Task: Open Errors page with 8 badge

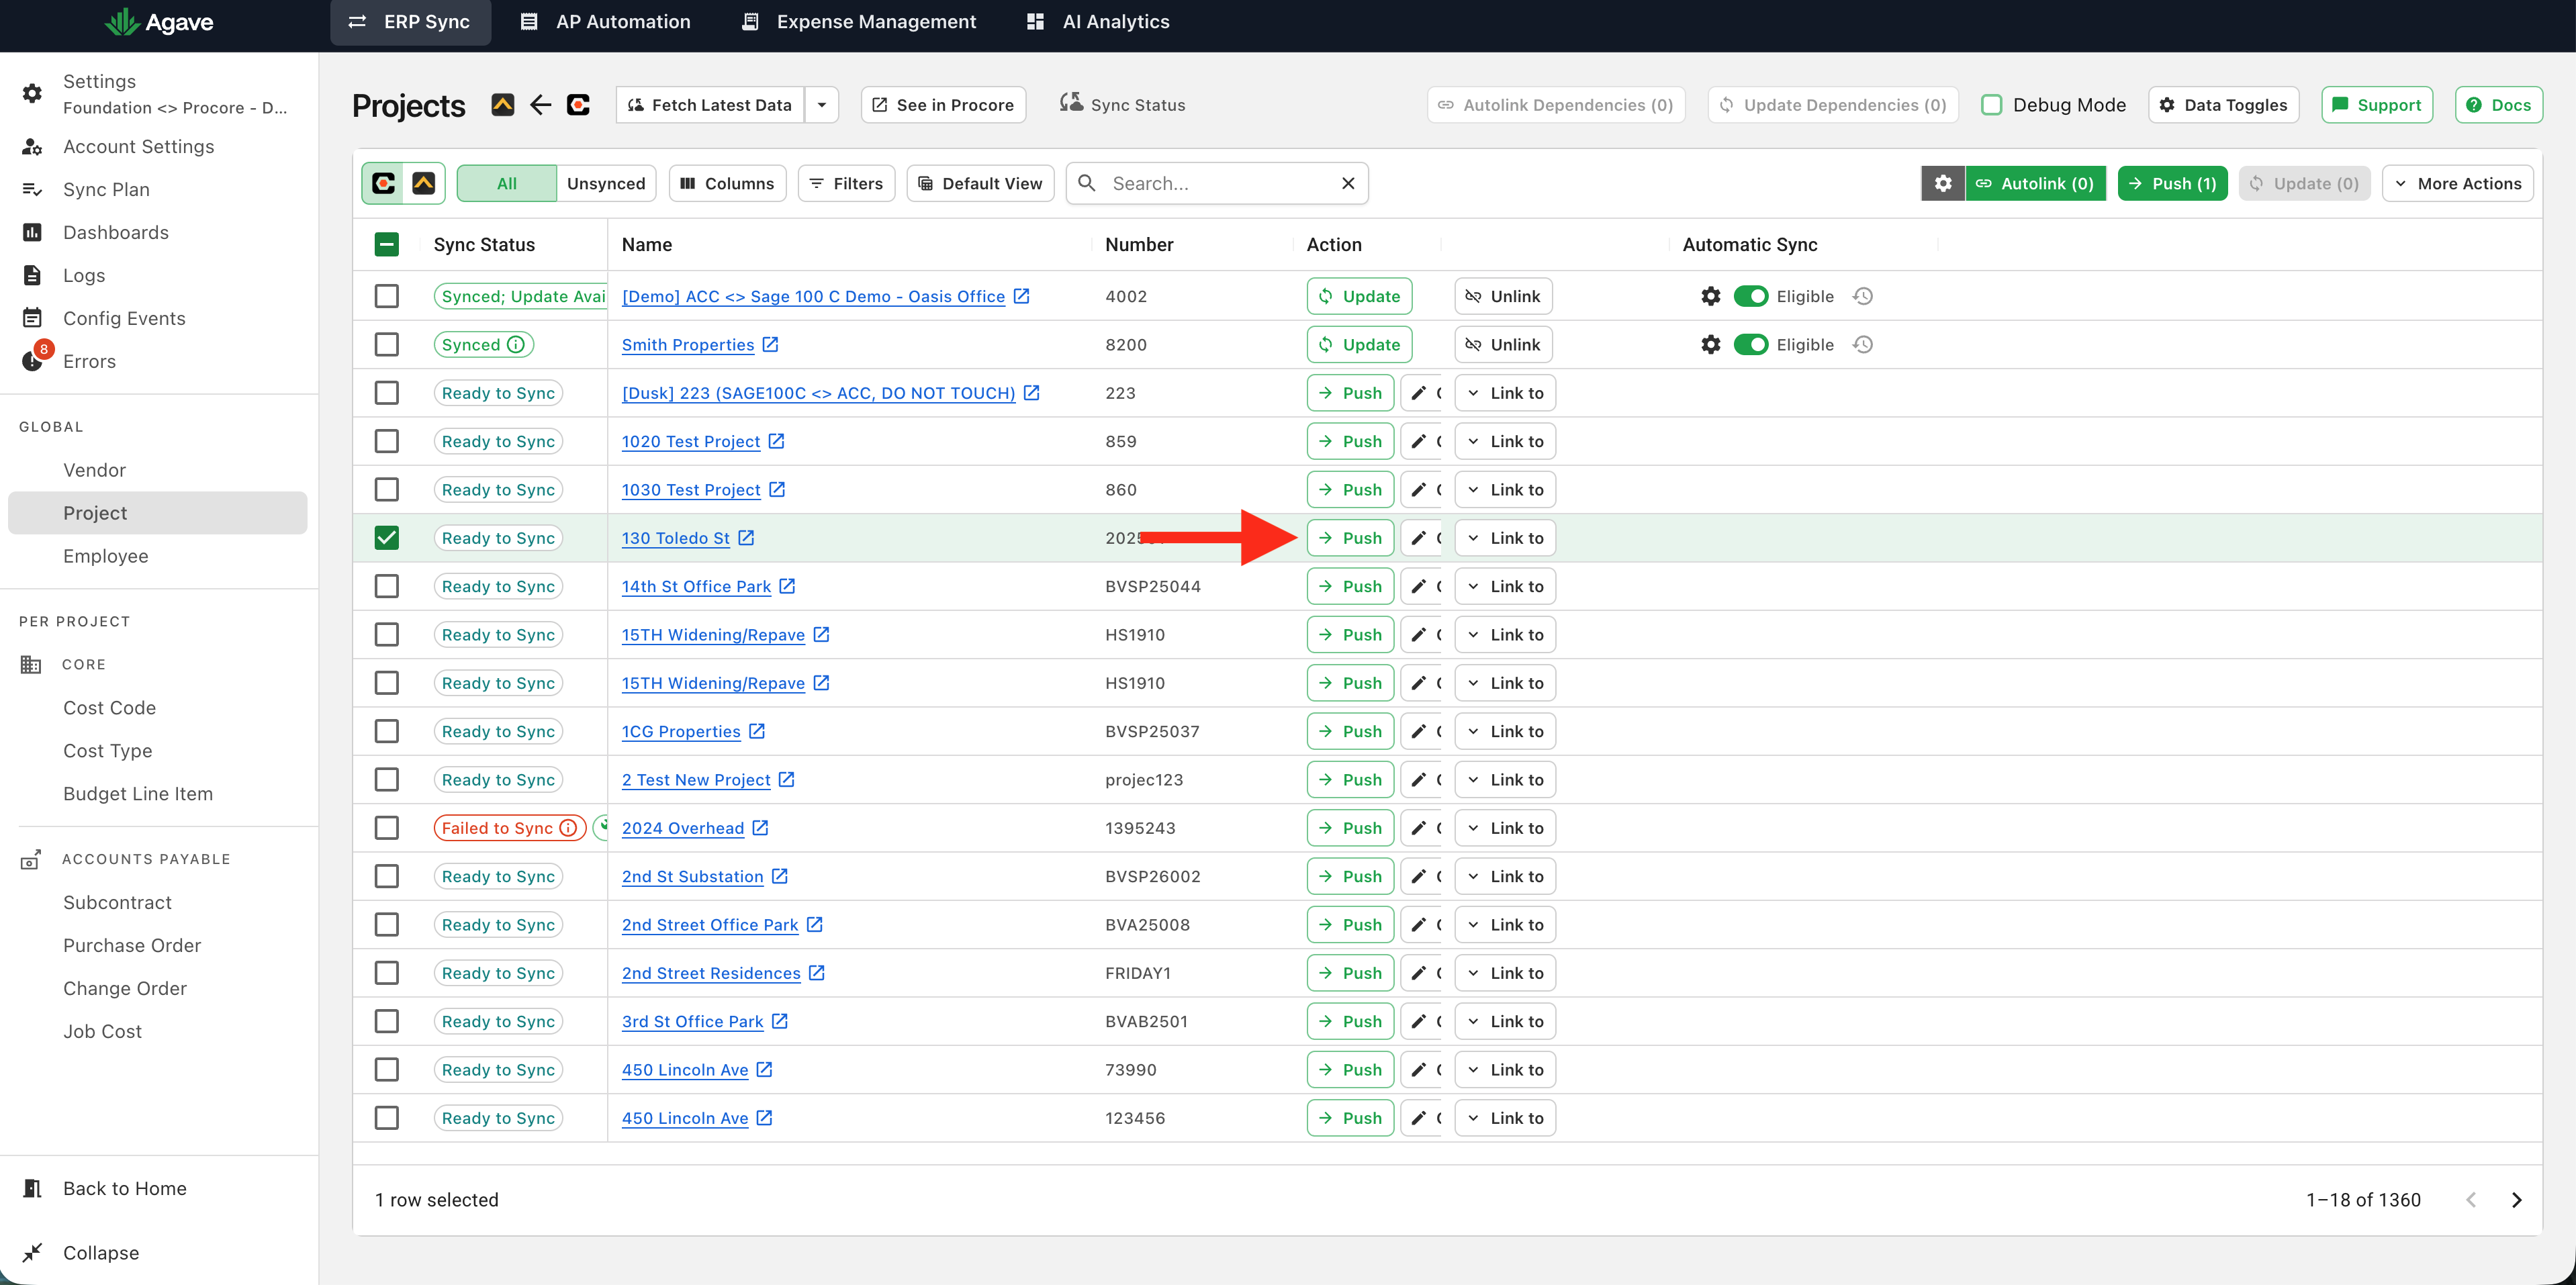Action: click(x=89, y=361)
